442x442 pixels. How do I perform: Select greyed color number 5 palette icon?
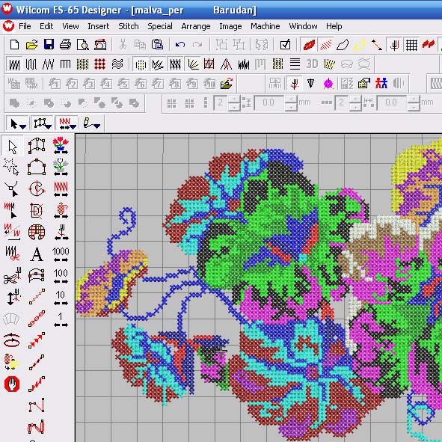point(123,84)
